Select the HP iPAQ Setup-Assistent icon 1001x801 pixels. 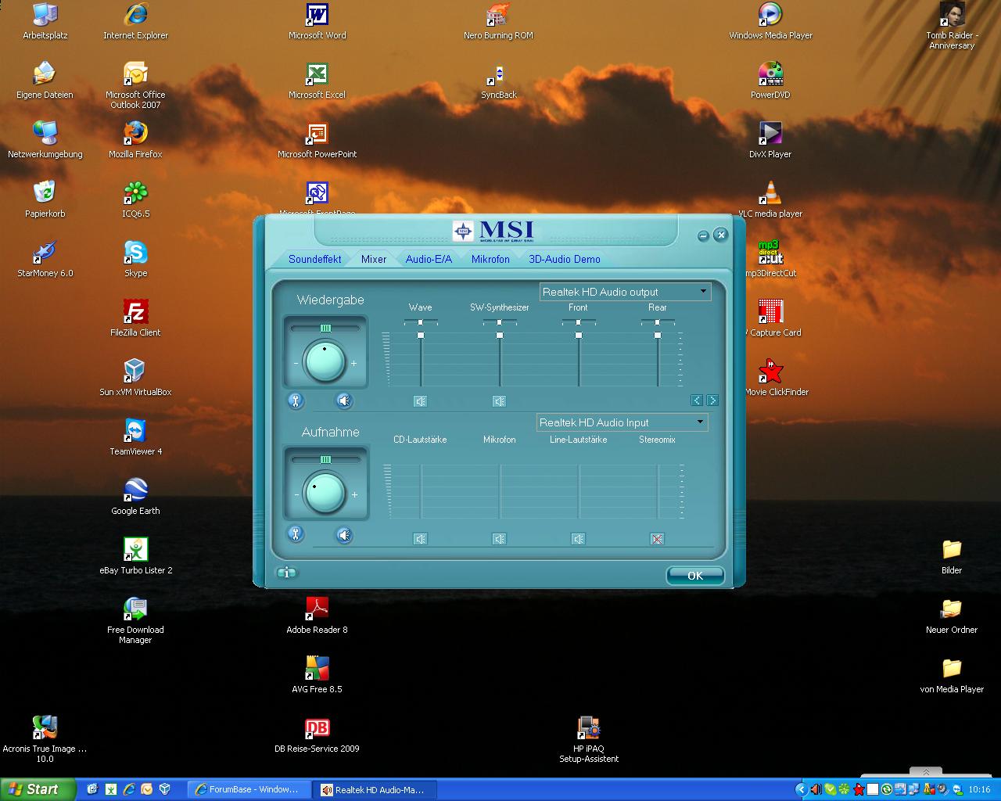pos(589,740)
